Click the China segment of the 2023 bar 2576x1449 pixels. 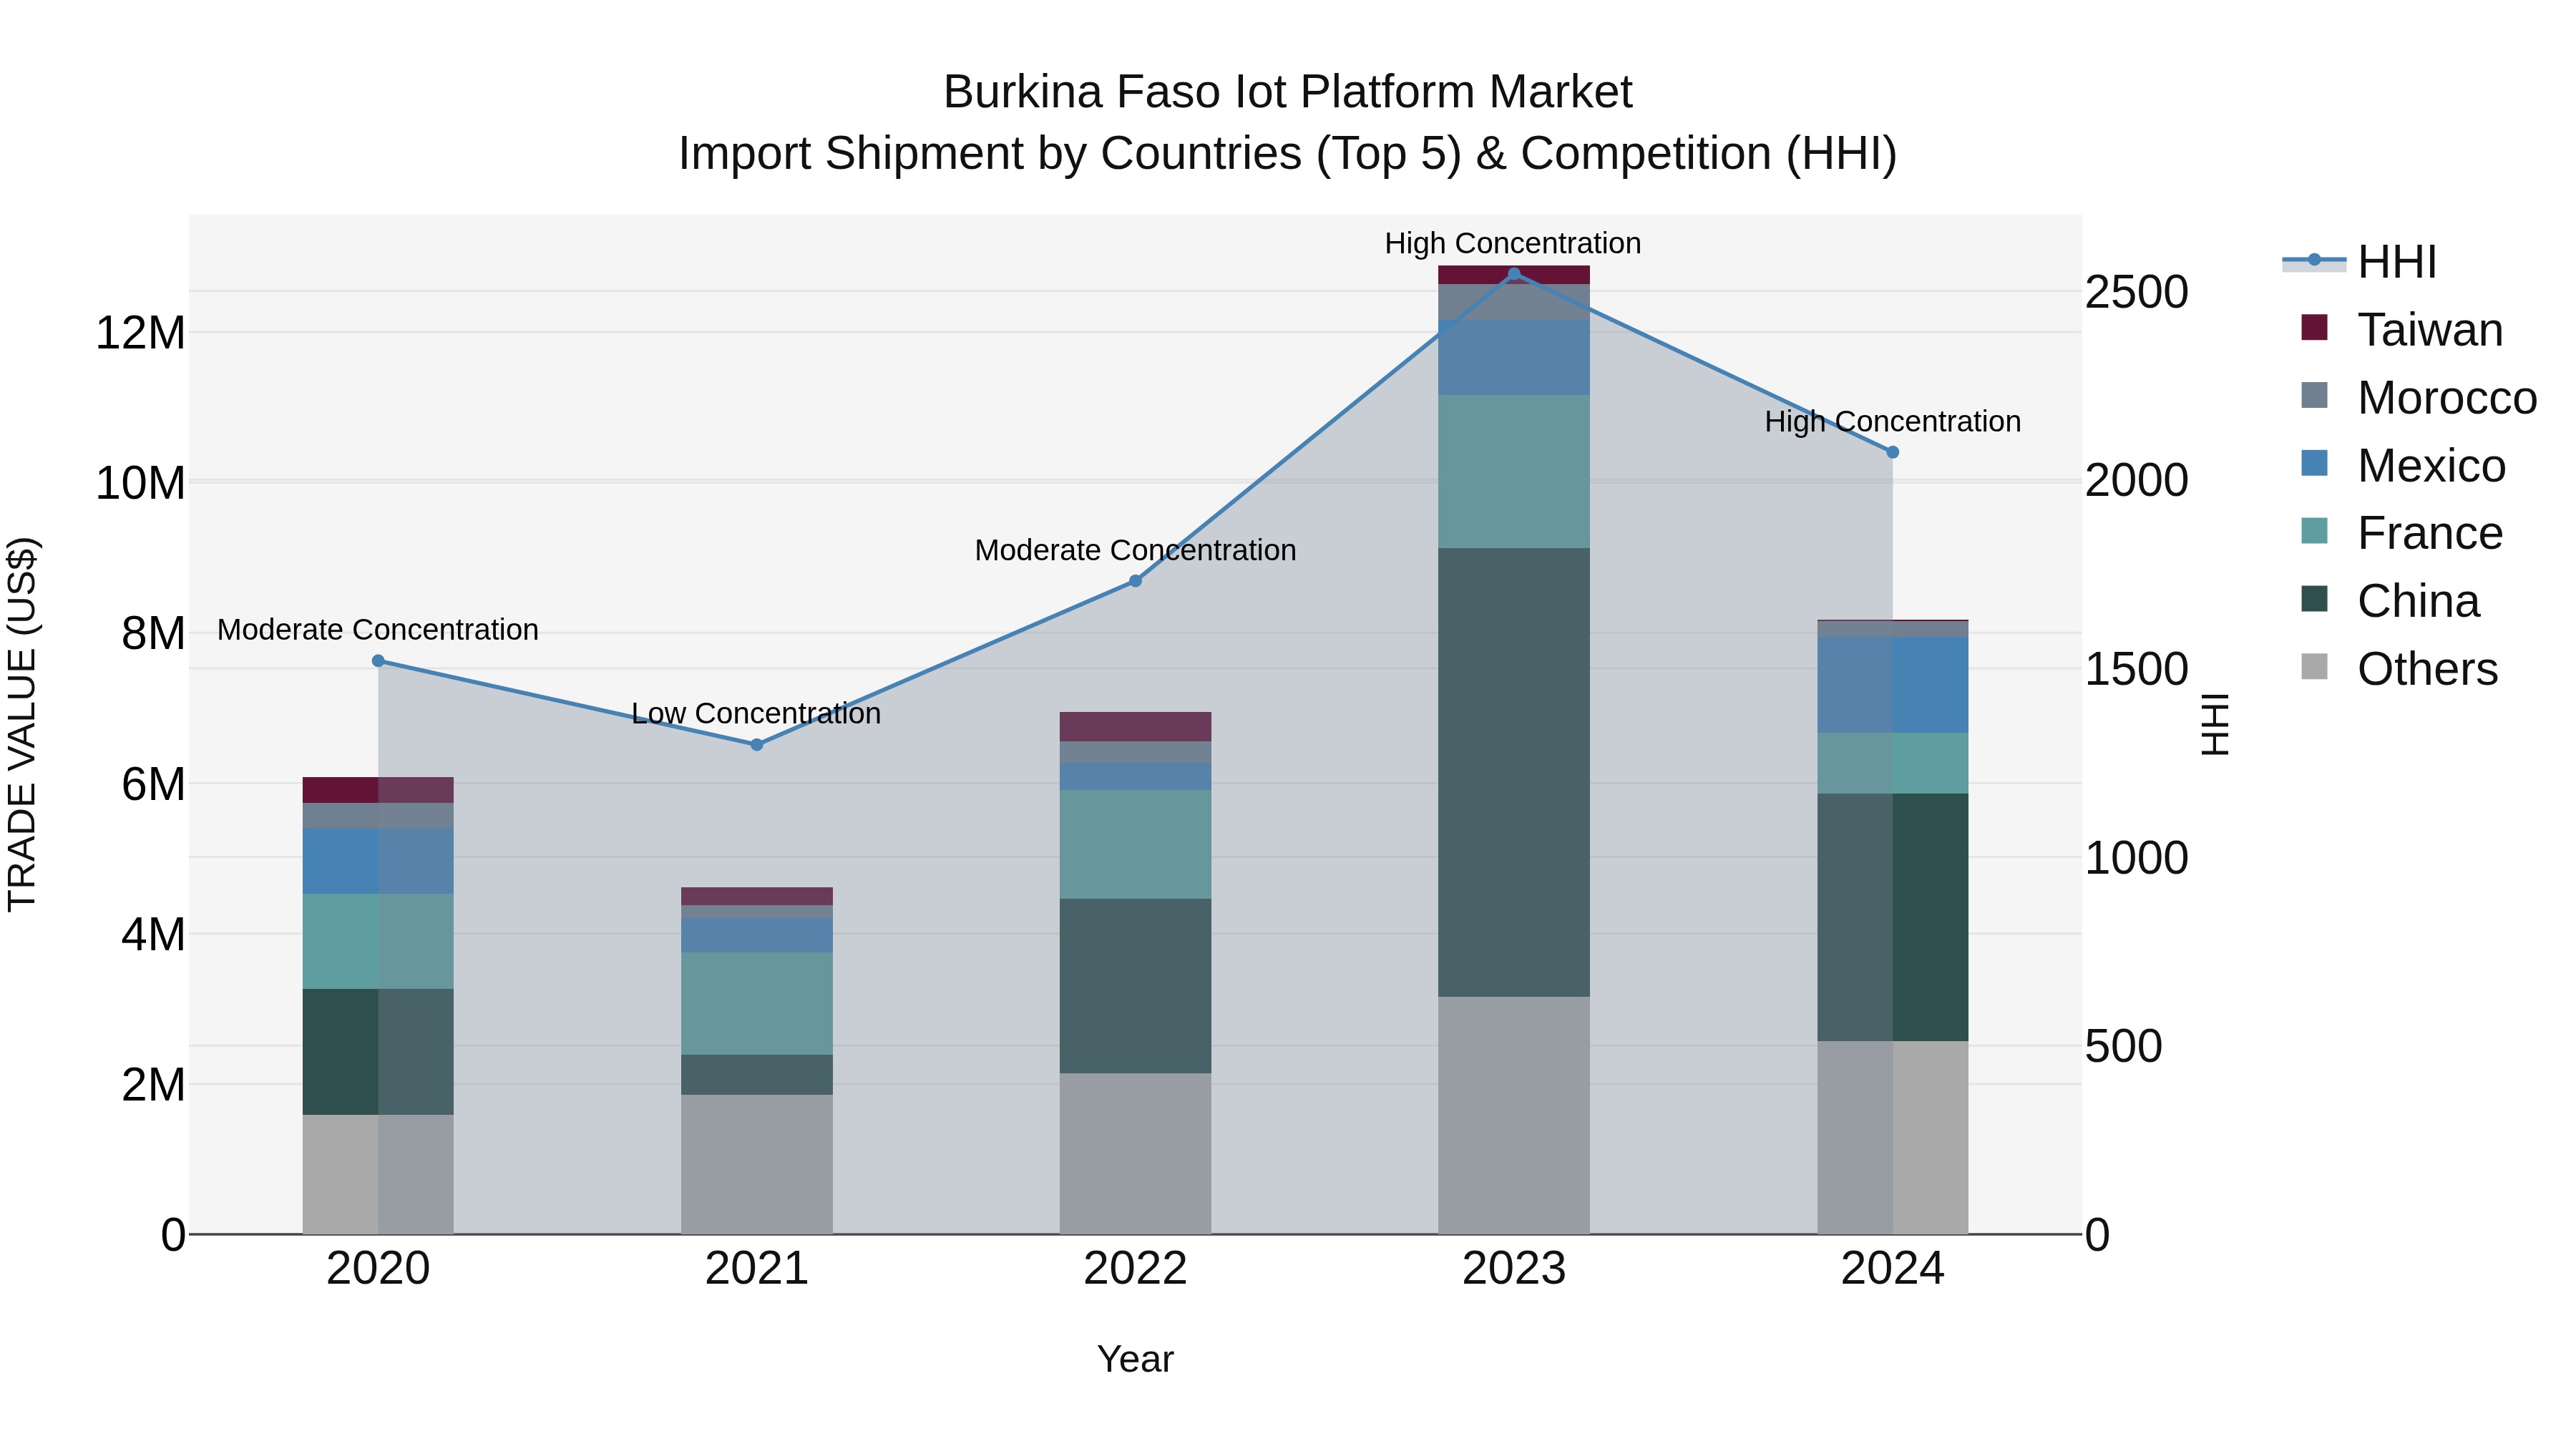tap(1514, 772)
